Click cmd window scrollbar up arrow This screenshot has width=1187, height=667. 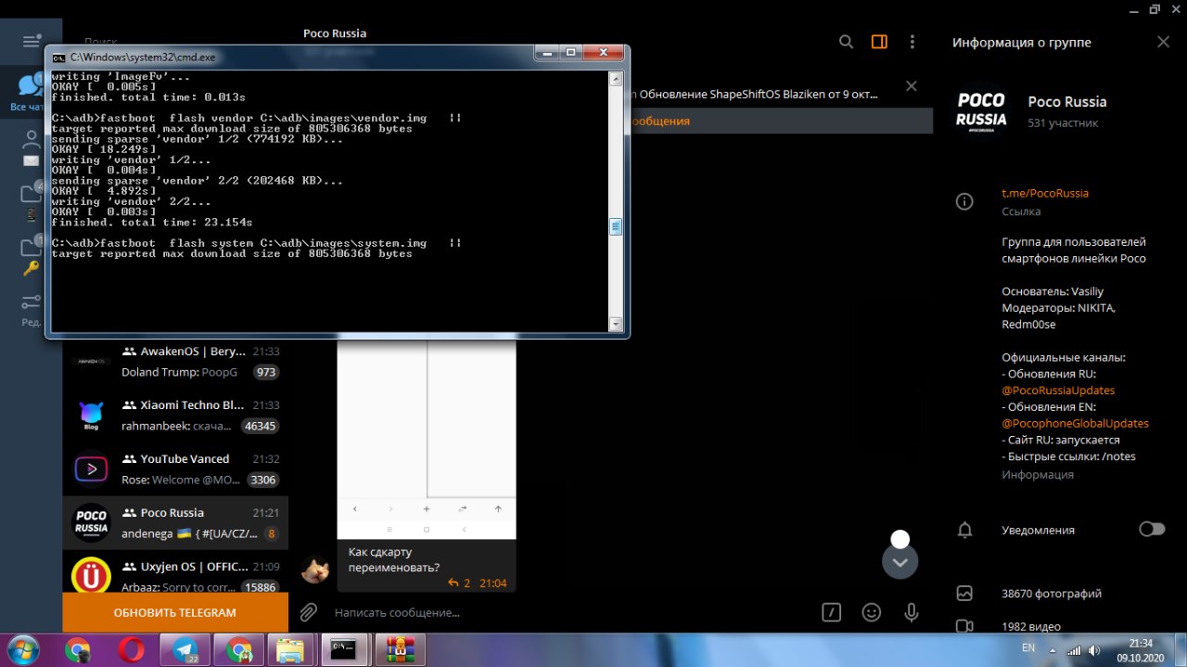(x=616, y=79)
